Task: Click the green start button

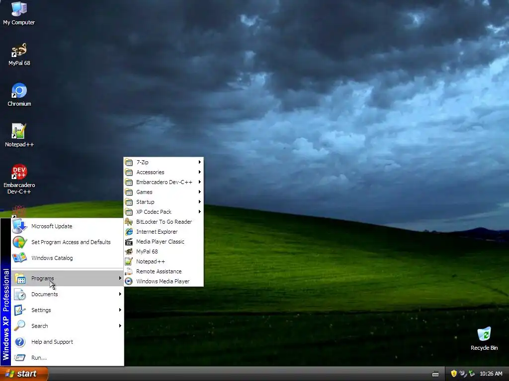Action: 24,374
